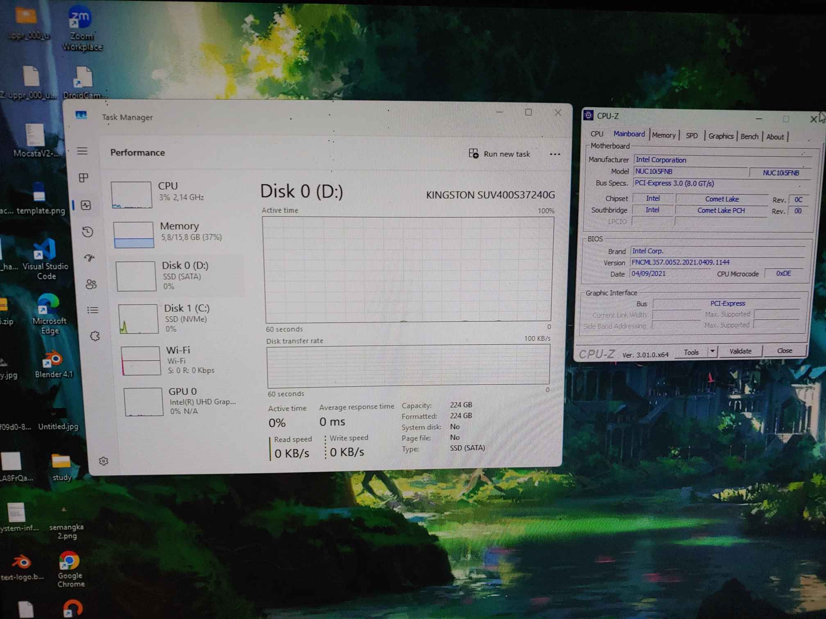Click Comet Lake chipset value in CPU-Z

[x=722, y=199]
